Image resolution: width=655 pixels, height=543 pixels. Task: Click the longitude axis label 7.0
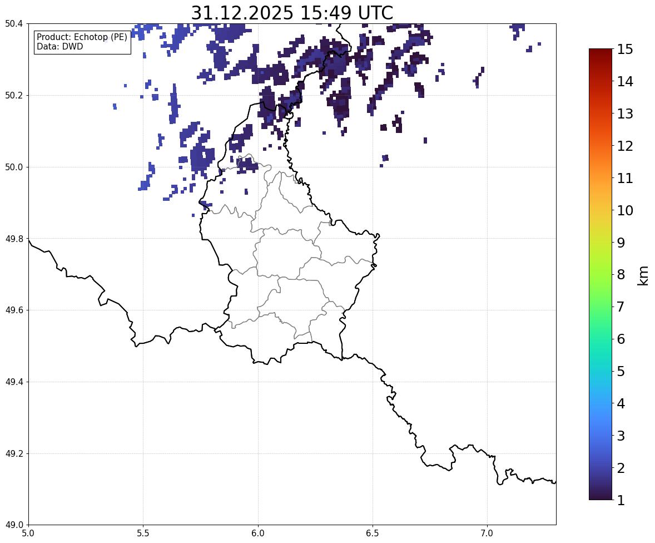click(x=487, y=534)
